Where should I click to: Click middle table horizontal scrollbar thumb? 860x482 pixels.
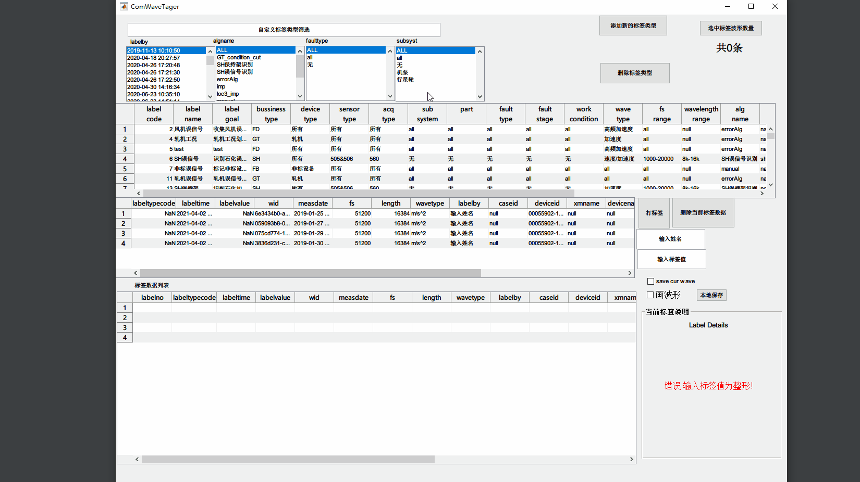311,273
